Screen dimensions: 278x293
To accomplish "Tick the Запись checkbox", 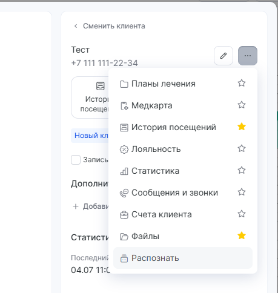I will 76,160.
